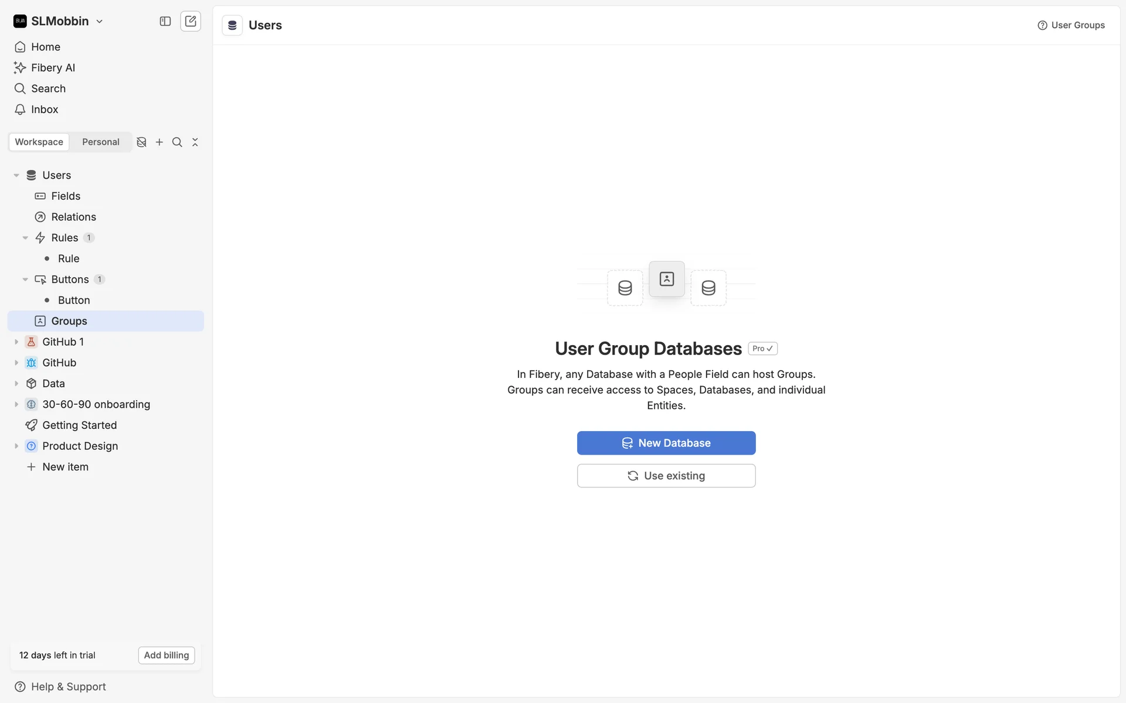Open the SLMobbin workspace dropdown

click(x=59, y=21)
